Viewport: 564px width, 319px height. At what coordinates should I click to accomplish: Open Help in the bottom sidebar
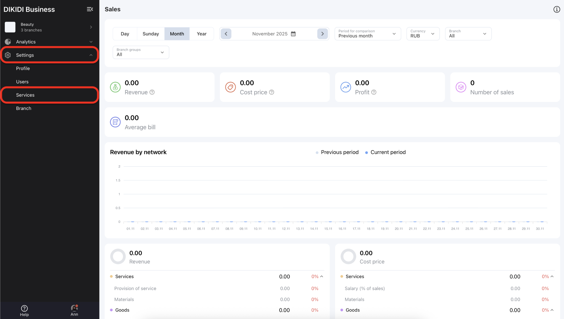pyautogui.click(x=24, y=310)
